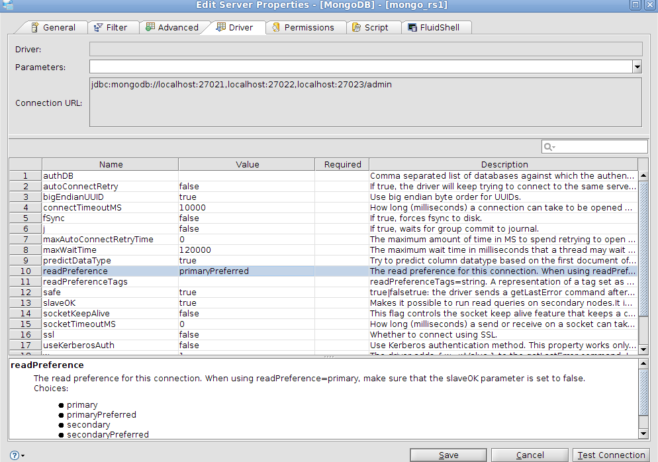Select the ssl property name

click(x=48, y=335)
